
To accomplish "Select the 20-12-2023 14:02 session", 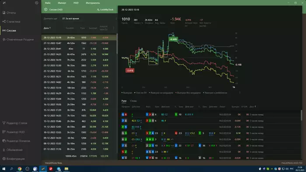I will click(79, 82).
